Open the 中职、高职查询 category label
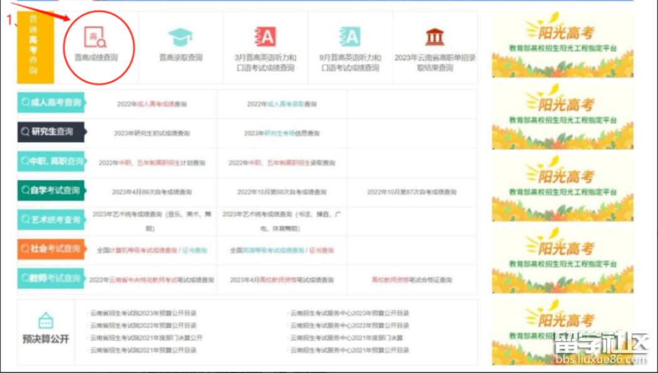 pos(51,162)
